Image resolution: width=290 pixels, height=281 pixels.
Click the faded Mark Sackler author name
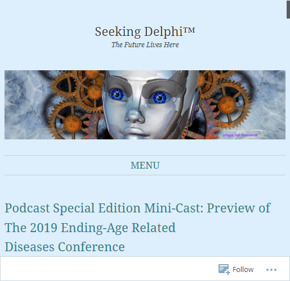coord(77,262)
